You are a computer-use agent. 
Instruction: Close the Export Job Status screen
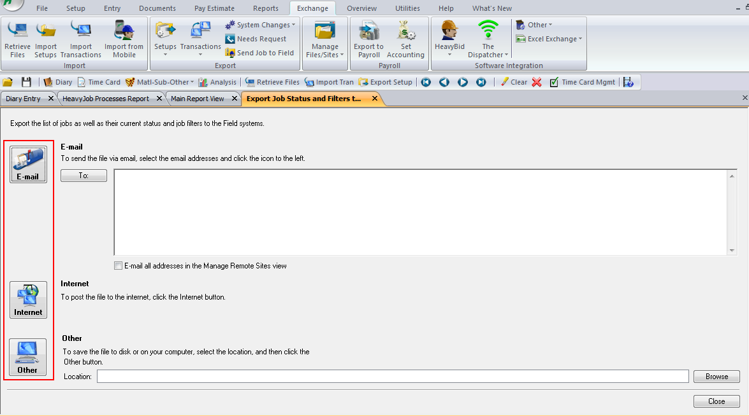pos(716,401)
